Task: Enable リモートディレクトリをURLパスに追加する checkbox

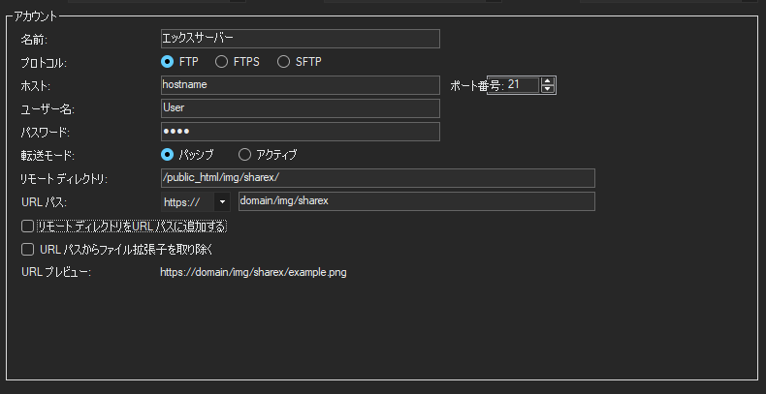Action: pyautogui.click(x=28, y=227)
